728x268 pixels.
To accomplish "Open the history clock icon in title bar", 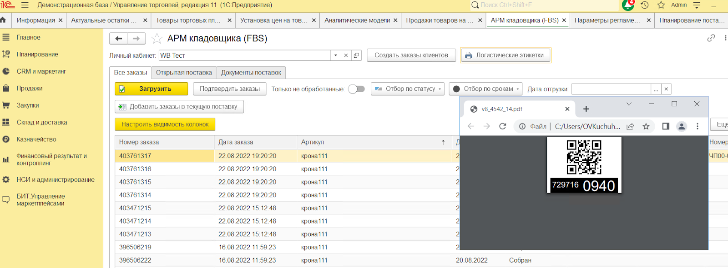I will pyautogui.click(x=644, y=5).
